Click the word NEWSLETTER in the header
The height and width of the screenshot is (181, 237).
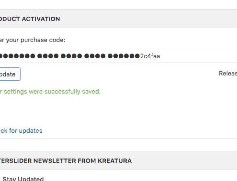point(55,161)
